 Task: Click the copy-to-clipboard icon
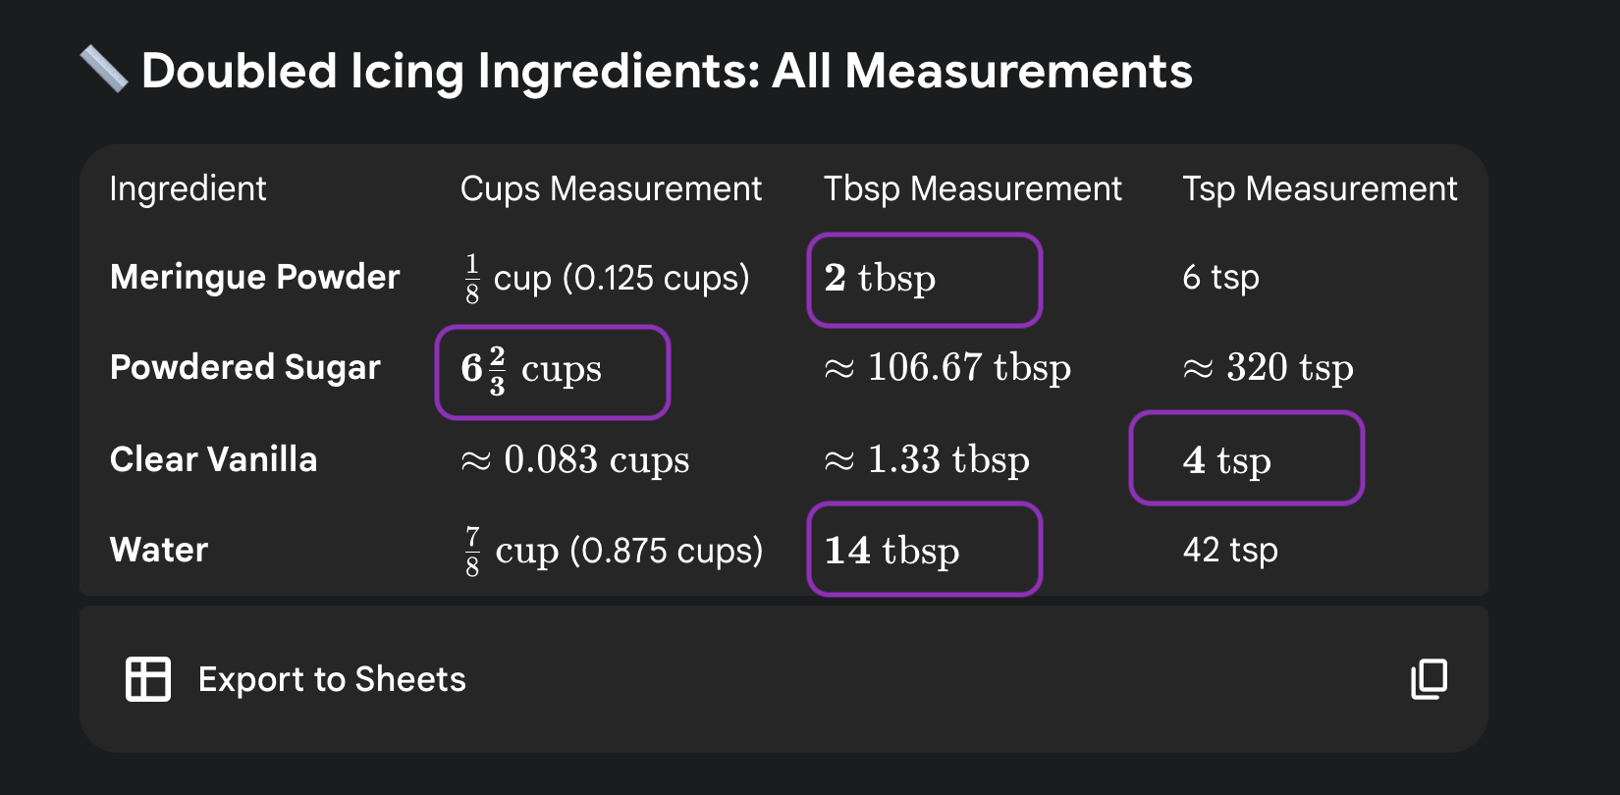1430,678
